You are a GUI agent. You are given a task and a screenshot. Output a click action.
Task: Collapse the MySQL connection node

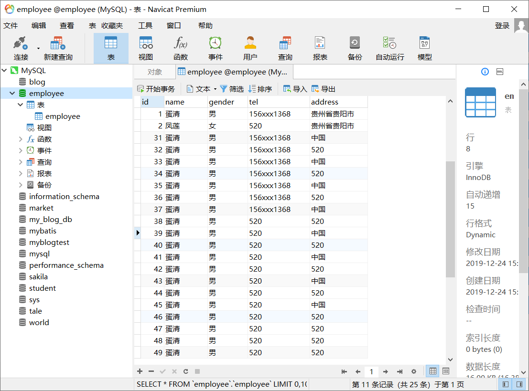point(4,70)
